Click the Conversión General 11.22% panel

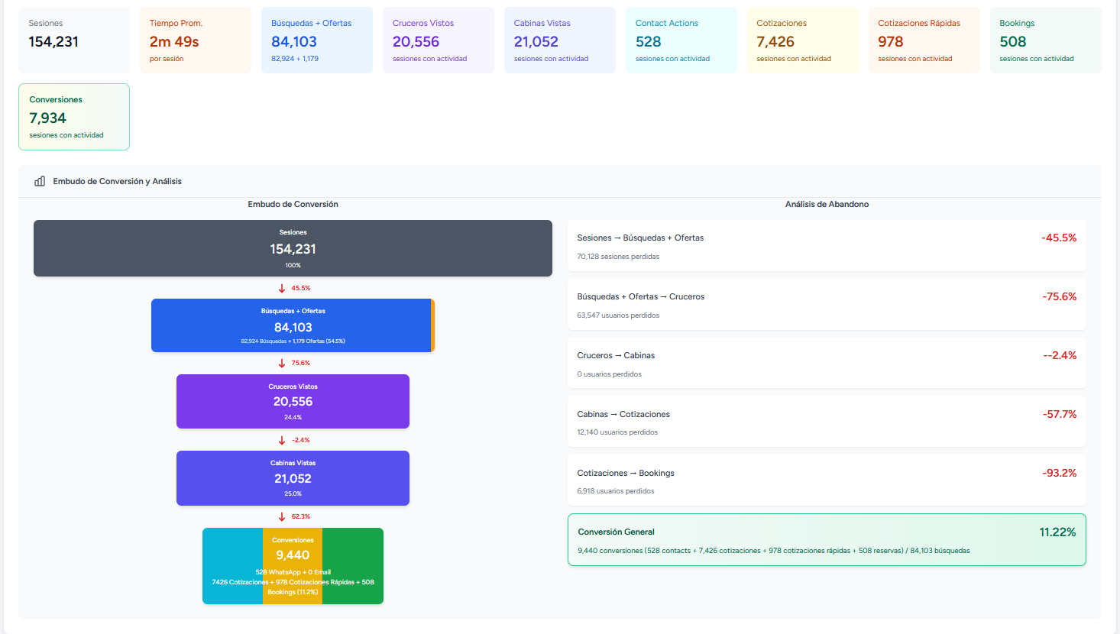827,540
